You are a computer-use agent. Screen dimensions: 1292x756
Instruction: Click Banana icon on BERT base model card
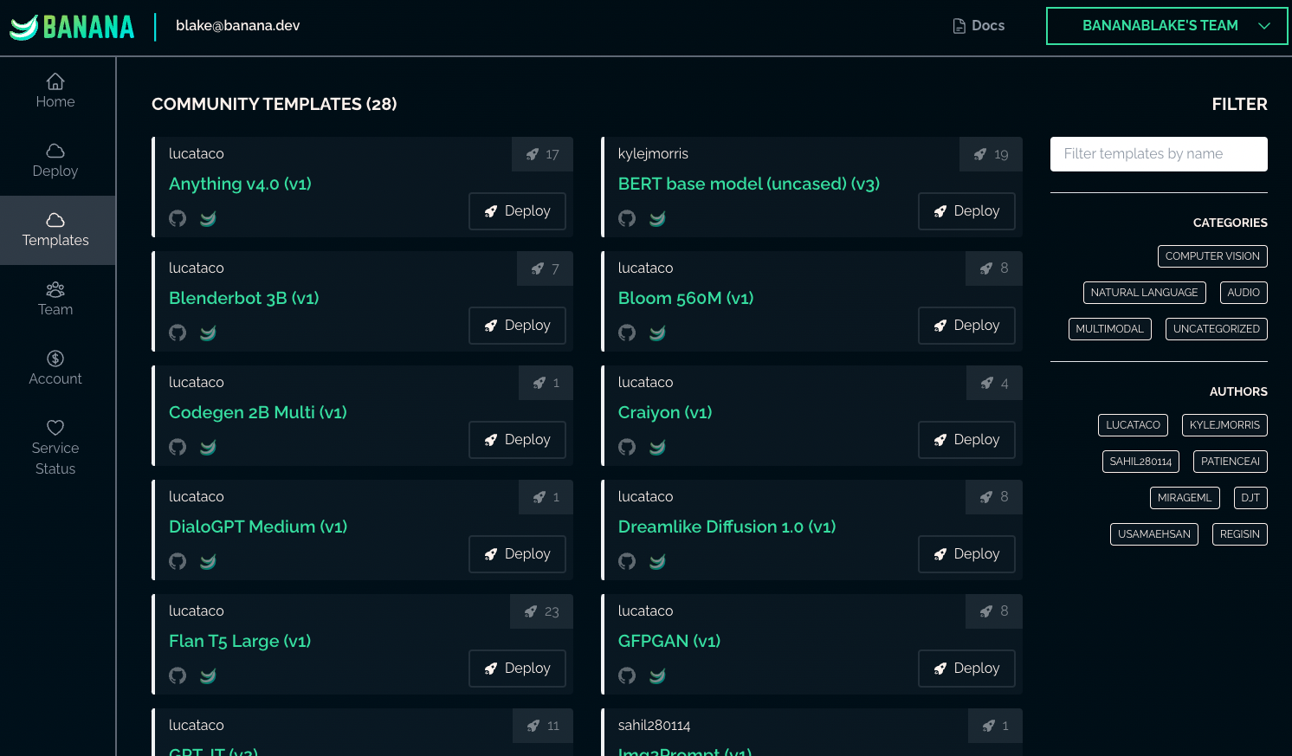click(x=657, y=218)
